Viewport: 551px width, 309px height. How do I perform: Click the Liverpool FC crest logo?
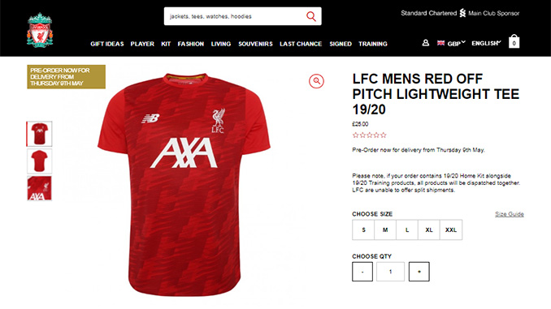[40, 31]
